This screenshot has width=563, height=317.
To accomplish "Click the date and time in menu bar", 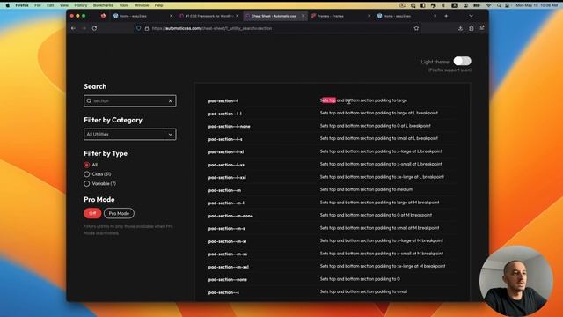I will pos(537,5).
